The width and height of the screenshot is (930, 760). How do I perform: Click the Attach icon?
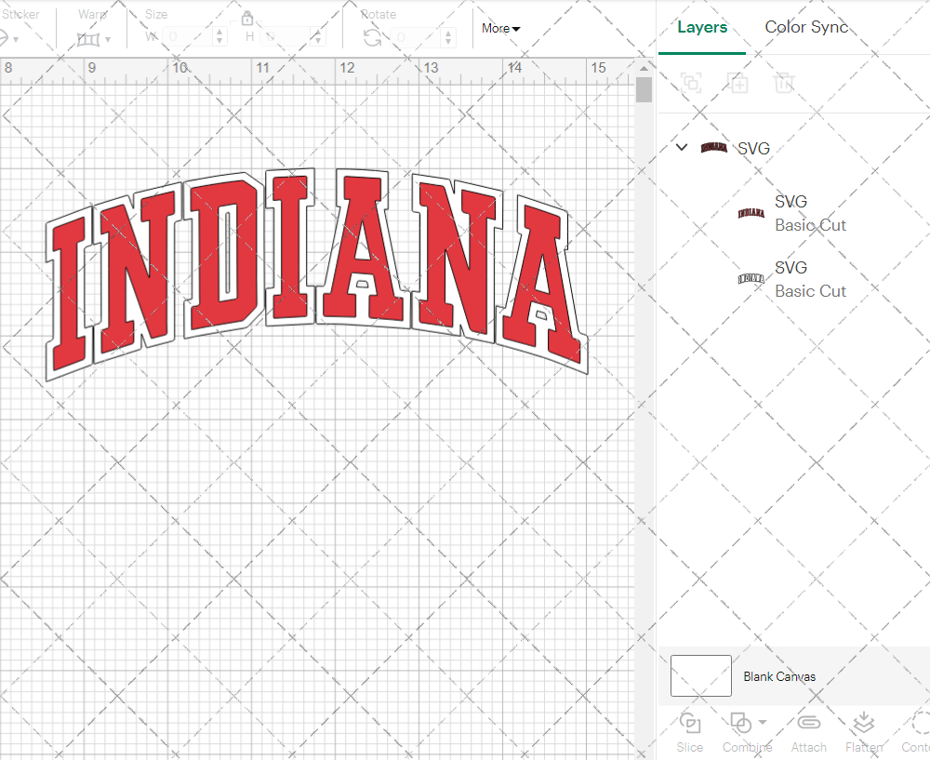(808, 724)
